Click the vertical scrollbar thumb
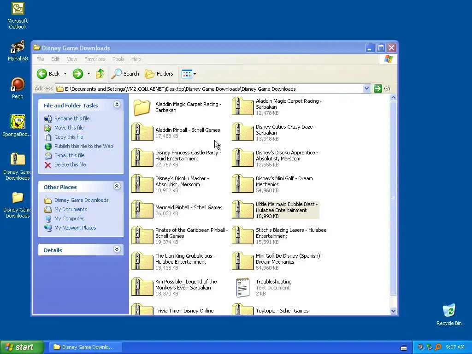The image size is (472, 354). [393, 198]
